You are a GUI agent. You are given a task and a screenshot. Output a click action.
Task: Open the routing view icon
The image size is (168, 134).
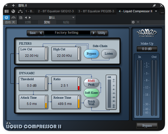(20, 11)
